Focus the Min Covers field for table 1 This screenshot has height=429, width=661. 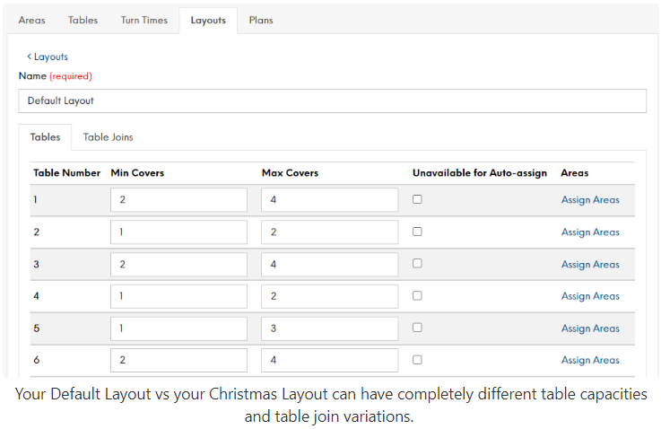[x=178, y=200]
